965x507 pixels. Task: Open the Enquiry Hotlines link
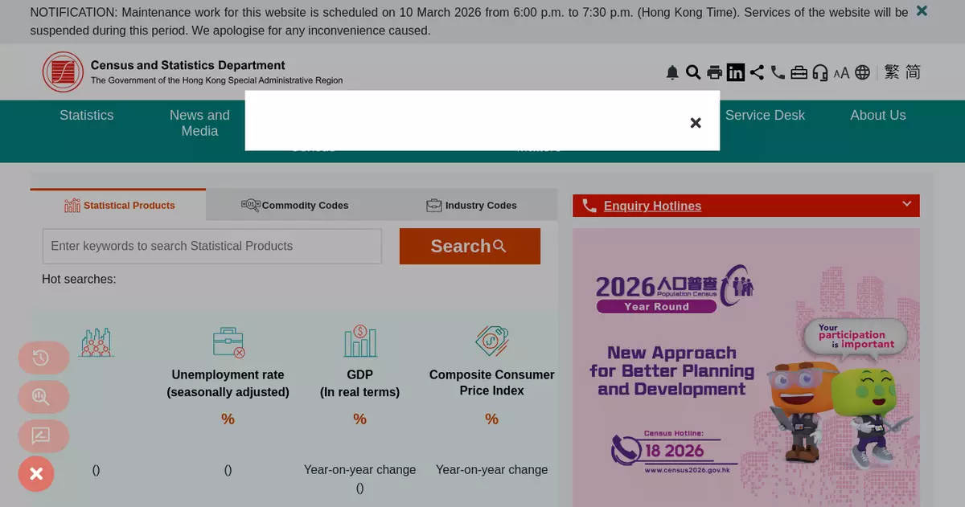point(652,206)
